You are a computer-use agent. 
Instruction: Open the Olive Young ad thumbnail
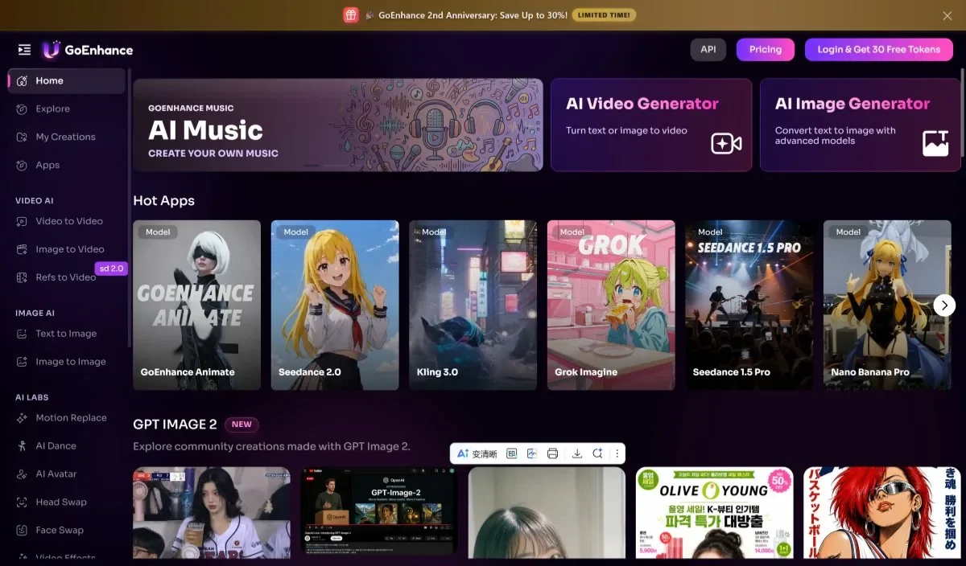coord(715,513)
